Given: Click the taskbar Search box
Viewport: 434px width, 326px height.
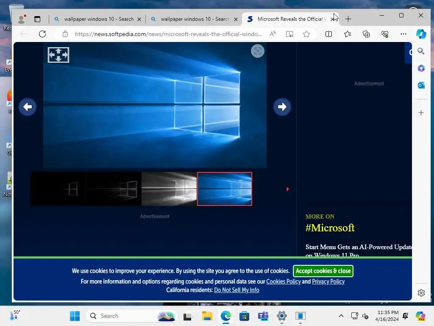Looking at the screenshot, I should click(131, 316).
